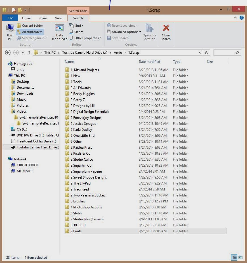
Task: Open Other properties dropdown
Action: click(x=85, y=38)
